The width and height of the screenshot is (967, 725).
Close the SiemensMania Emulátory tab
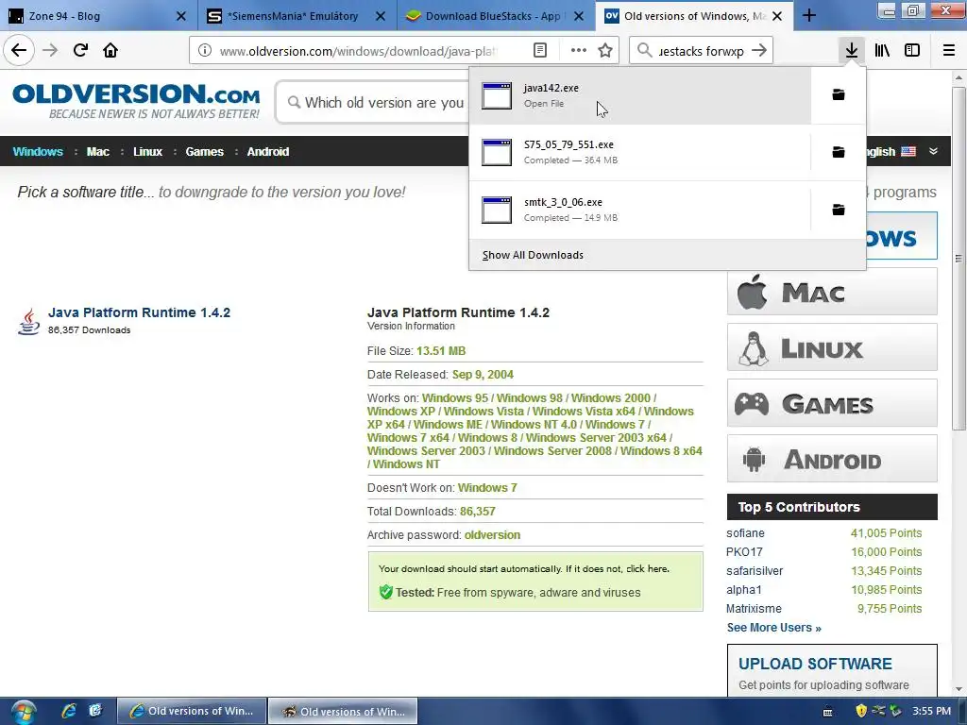click(381, 17)
